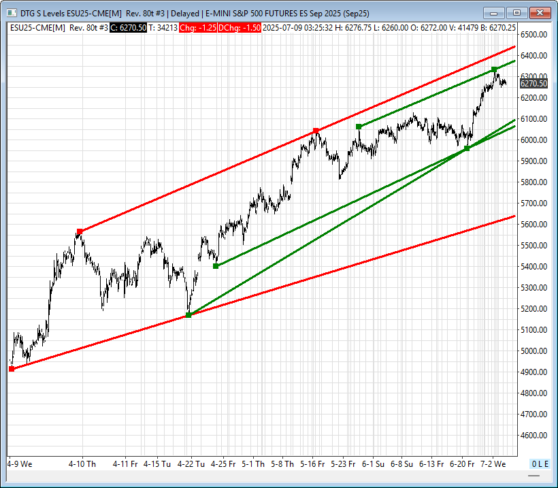The image size is (558, 488).
Task: Click the ESU25-CME[M] symbol in header
Action: (37, 28)
